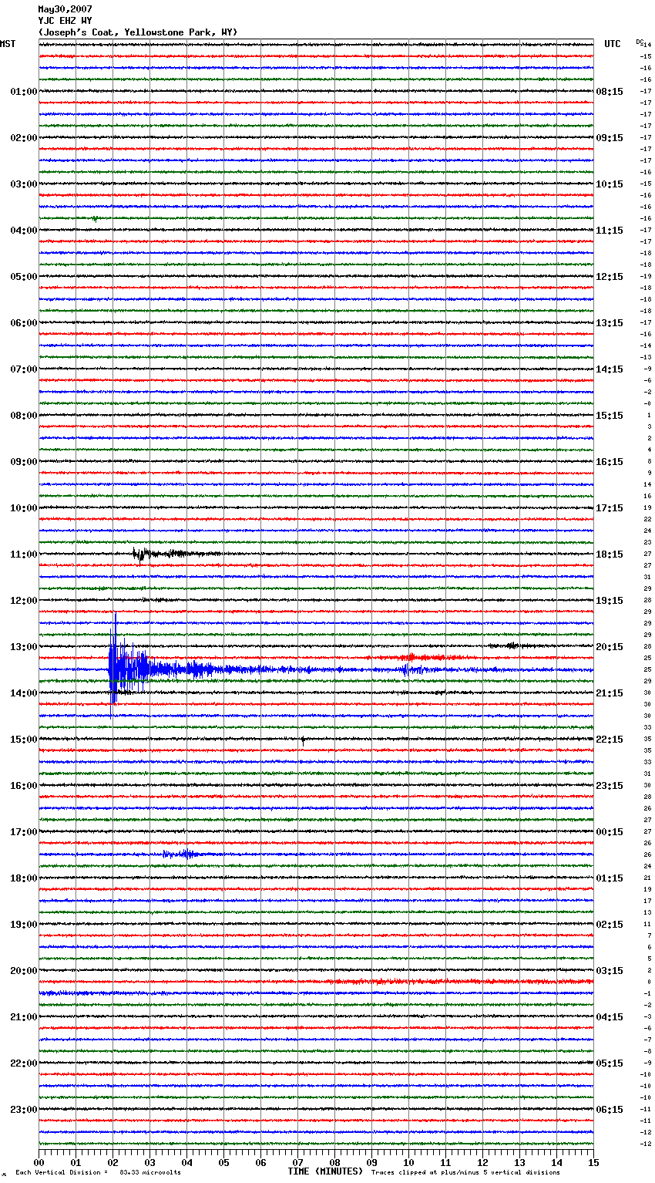
Task: Click the "Each Vertical Division = 83.33 microvolts" note
Action: (x=98, y=1172)
